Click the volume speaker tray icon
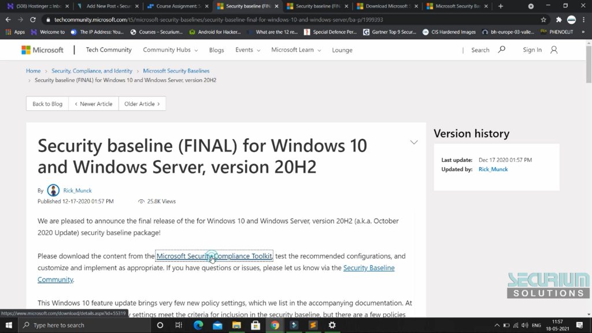The width and height of the screenshot is (592, 333). pyautogui.click(x=525, y=325)
